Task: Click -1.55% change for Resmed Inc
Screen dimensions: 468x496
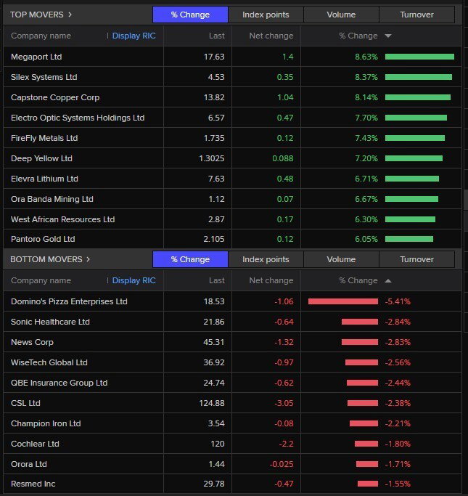Action: (398, 484)
